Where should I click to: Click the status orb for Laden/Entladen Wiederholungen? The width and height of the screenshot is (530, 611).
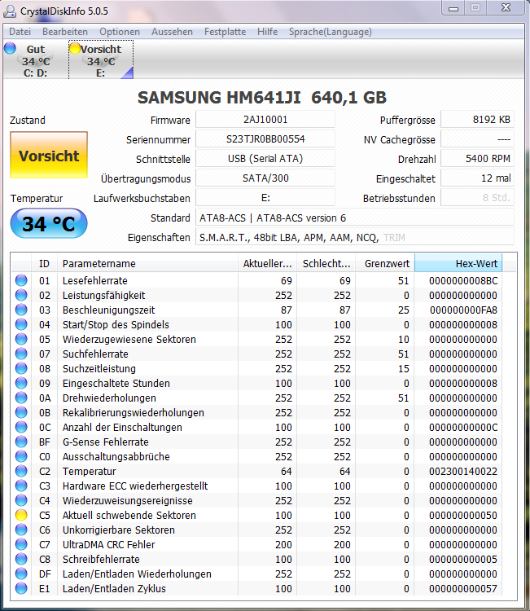21,574
